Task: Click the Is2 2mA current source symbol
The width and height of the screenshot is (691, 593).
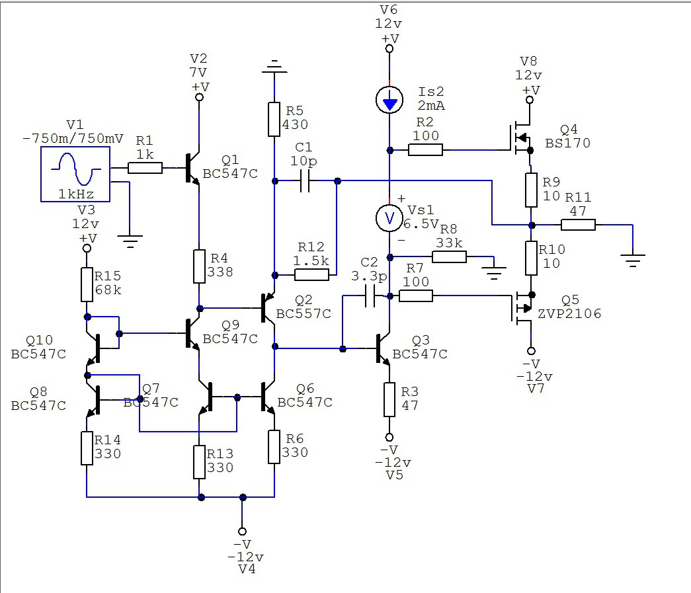Action: 389,100
